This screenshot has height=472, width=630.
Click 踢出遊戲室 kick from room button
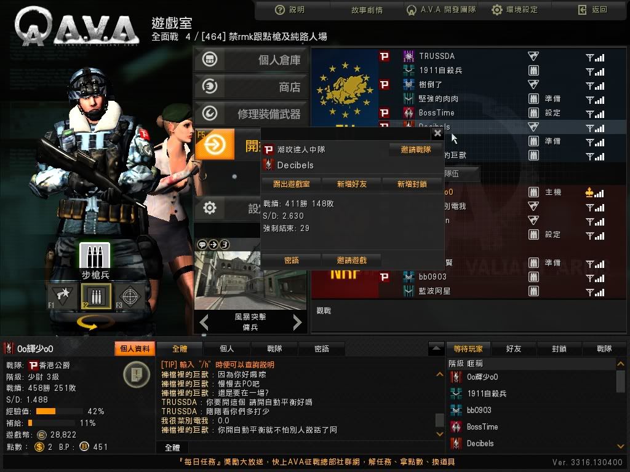[x=291, y=184]
